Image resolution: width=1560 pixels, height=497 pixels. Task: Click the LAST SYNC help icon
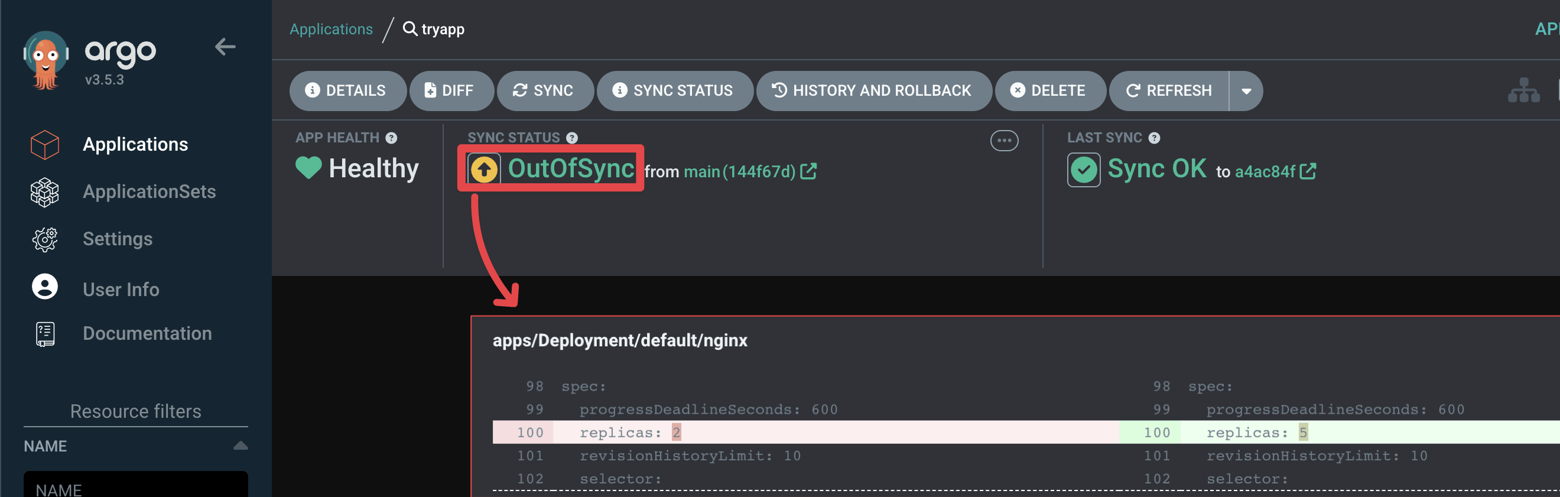pyautogui.click(x=1154, y=138)
